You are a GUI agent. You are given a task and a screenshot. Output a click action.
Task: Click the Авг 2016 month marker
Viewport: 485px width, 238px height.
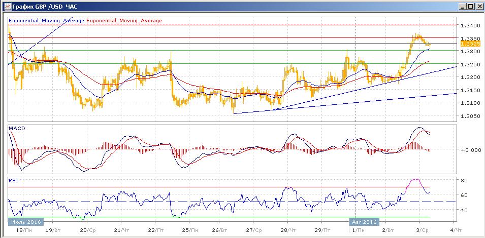(x=364, y=222)
